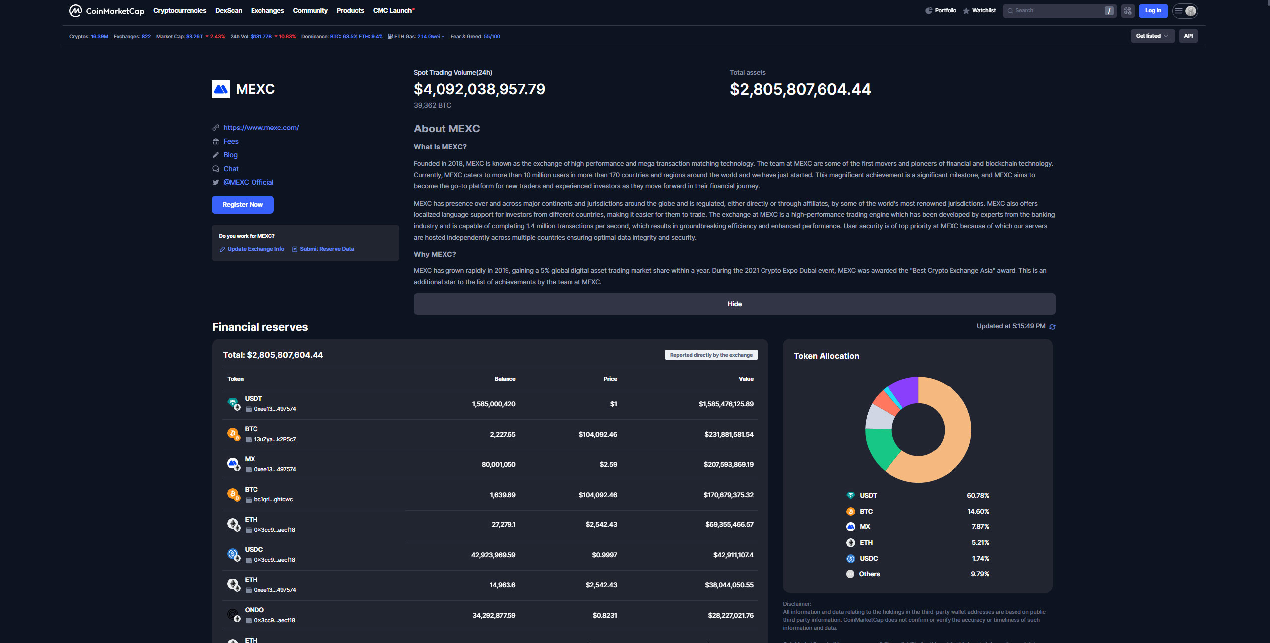Image resolution: width=1270 pixels, height=643 pixels.
Task: Click the Register Now button
Action: 243,205
